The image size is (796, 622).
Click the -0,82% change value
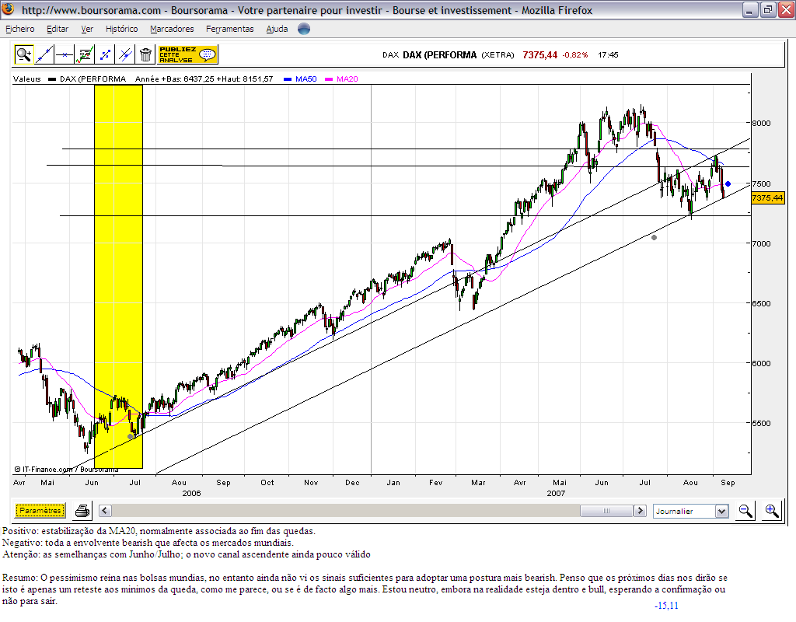(574, 55)
